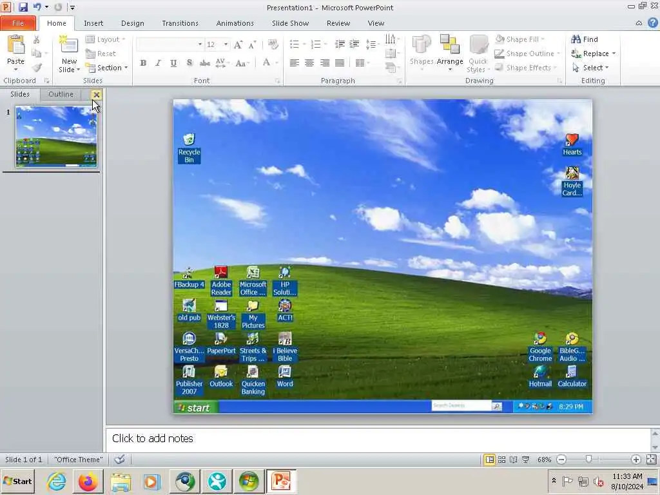Click the Center text alignment icon

click(309, 63)
